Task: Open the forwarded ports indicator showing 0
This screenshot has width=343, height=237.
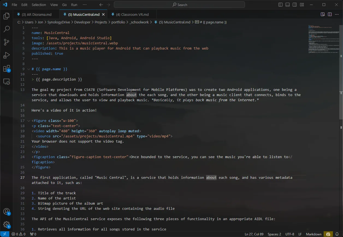Action: click(33, 234)
